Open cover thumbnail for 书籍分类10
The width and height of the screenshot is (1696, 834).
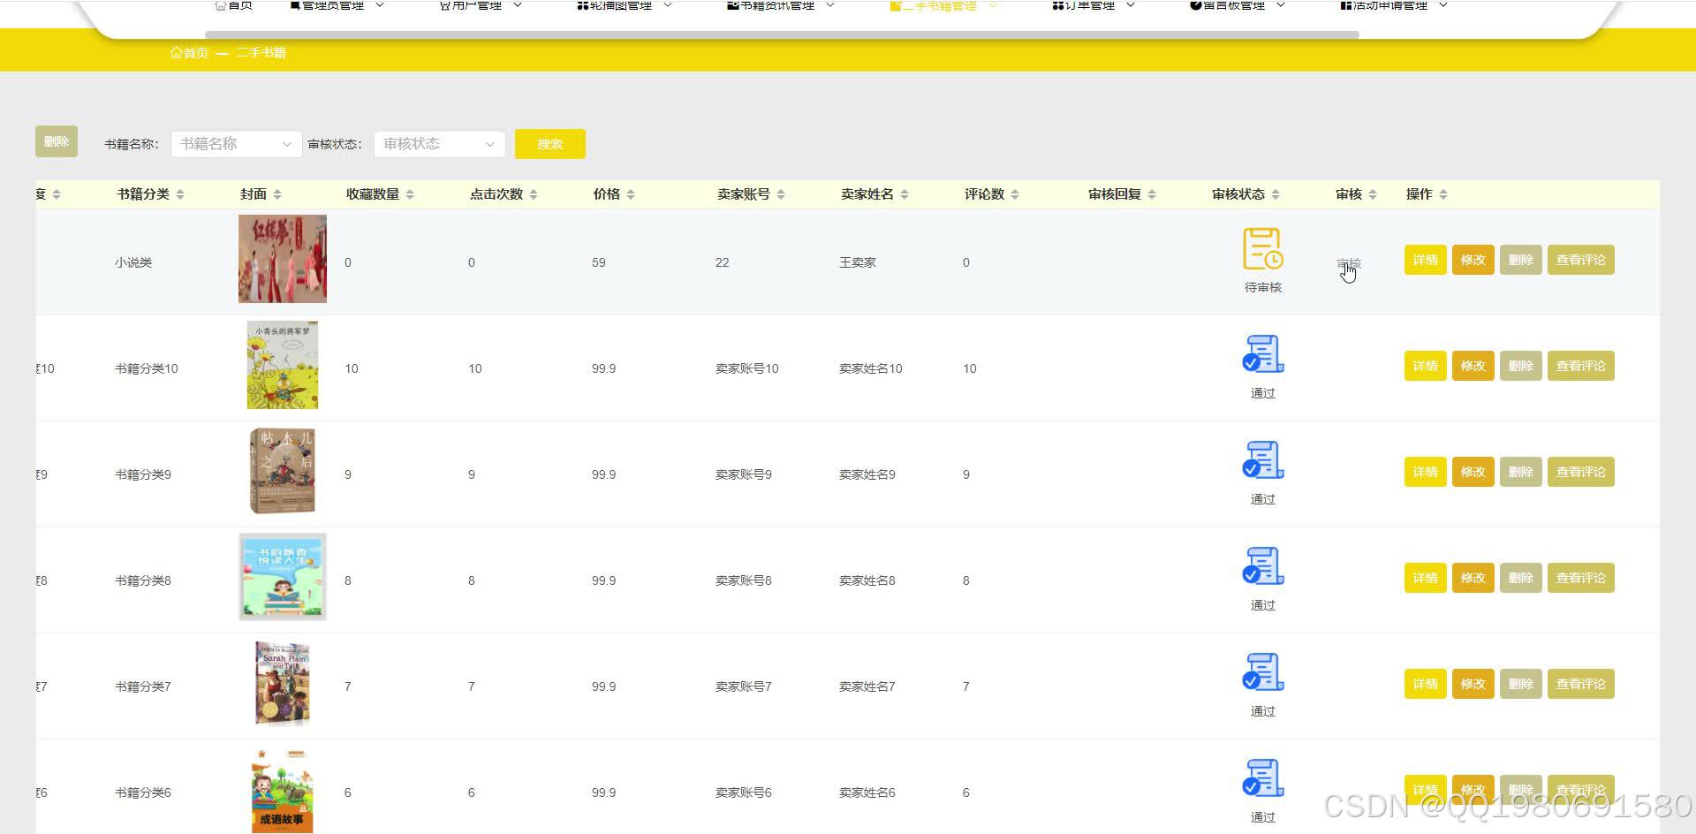click(283, 365)
